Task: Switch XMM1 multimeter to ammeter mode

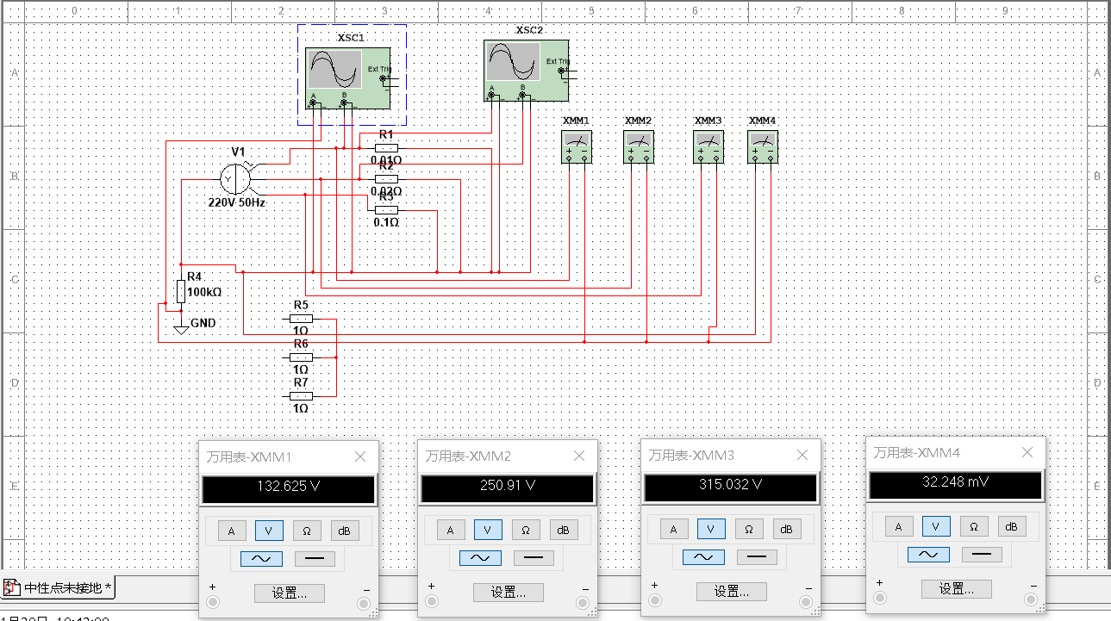Action: tap(231, 531)
